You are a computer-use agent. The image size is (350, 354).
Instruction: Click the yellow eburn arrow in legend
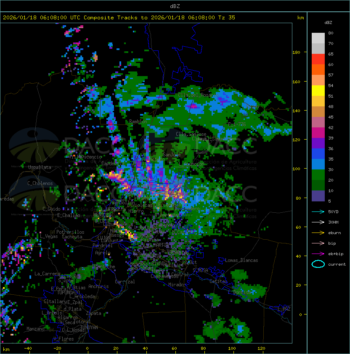coord(318,233)
